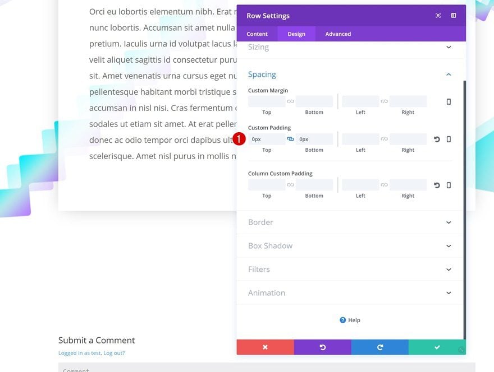Click the Custom Padding Left field
494x372 pixels.
[x=361, y=139]
